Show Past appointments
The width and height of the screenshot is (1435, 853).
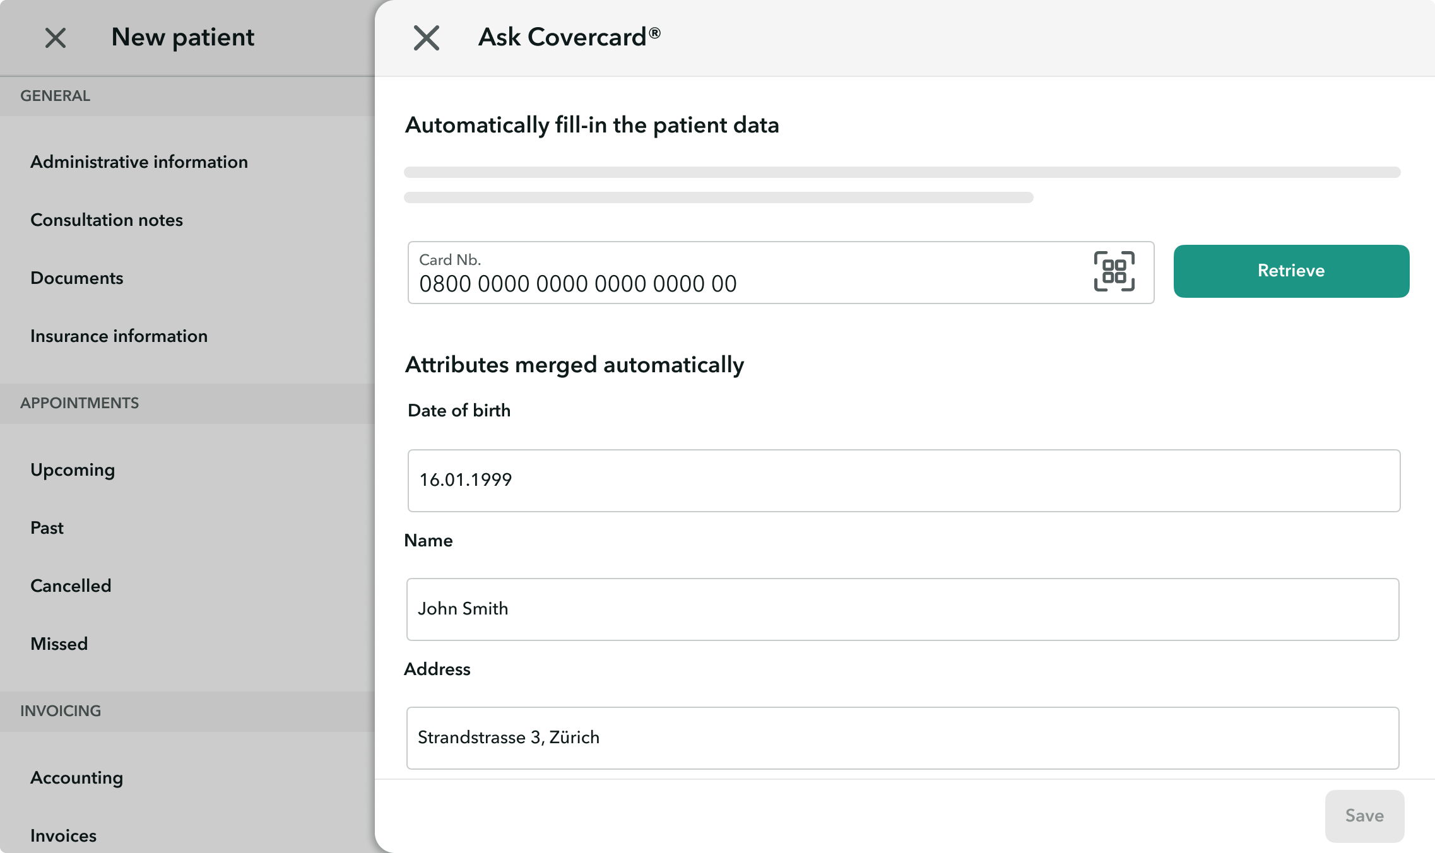[x=47, y=527]
